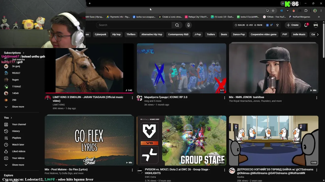Play the Марабунта Гранде ICONIC RP video thumbnail

click(x=182, y=68)
